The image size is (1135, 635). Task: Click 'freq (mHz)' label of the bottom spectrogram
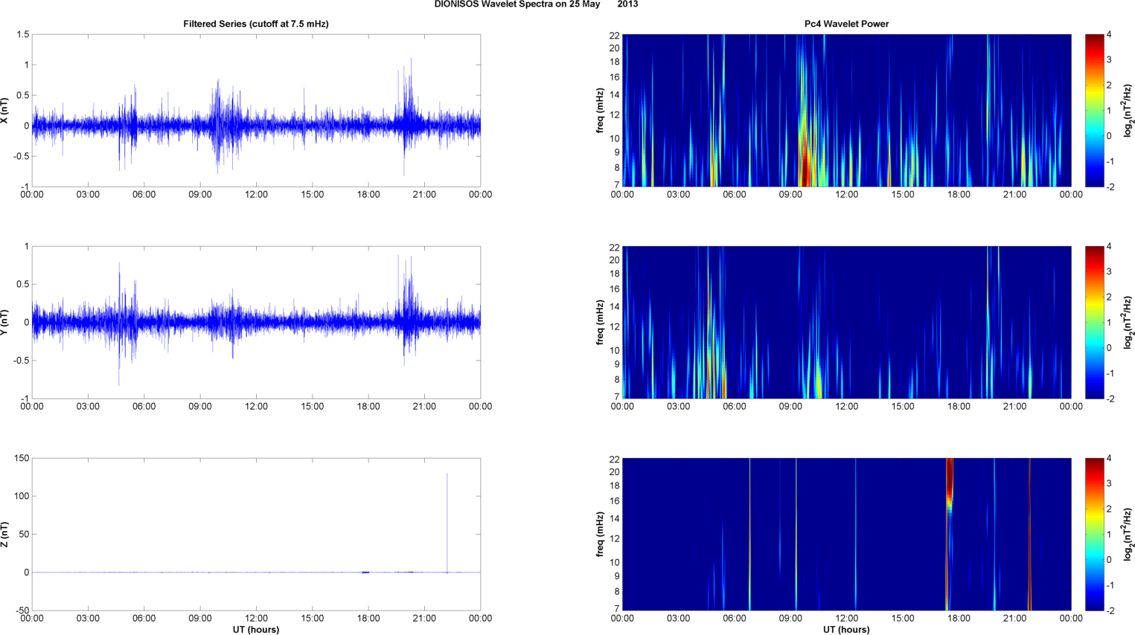(600, 535)
